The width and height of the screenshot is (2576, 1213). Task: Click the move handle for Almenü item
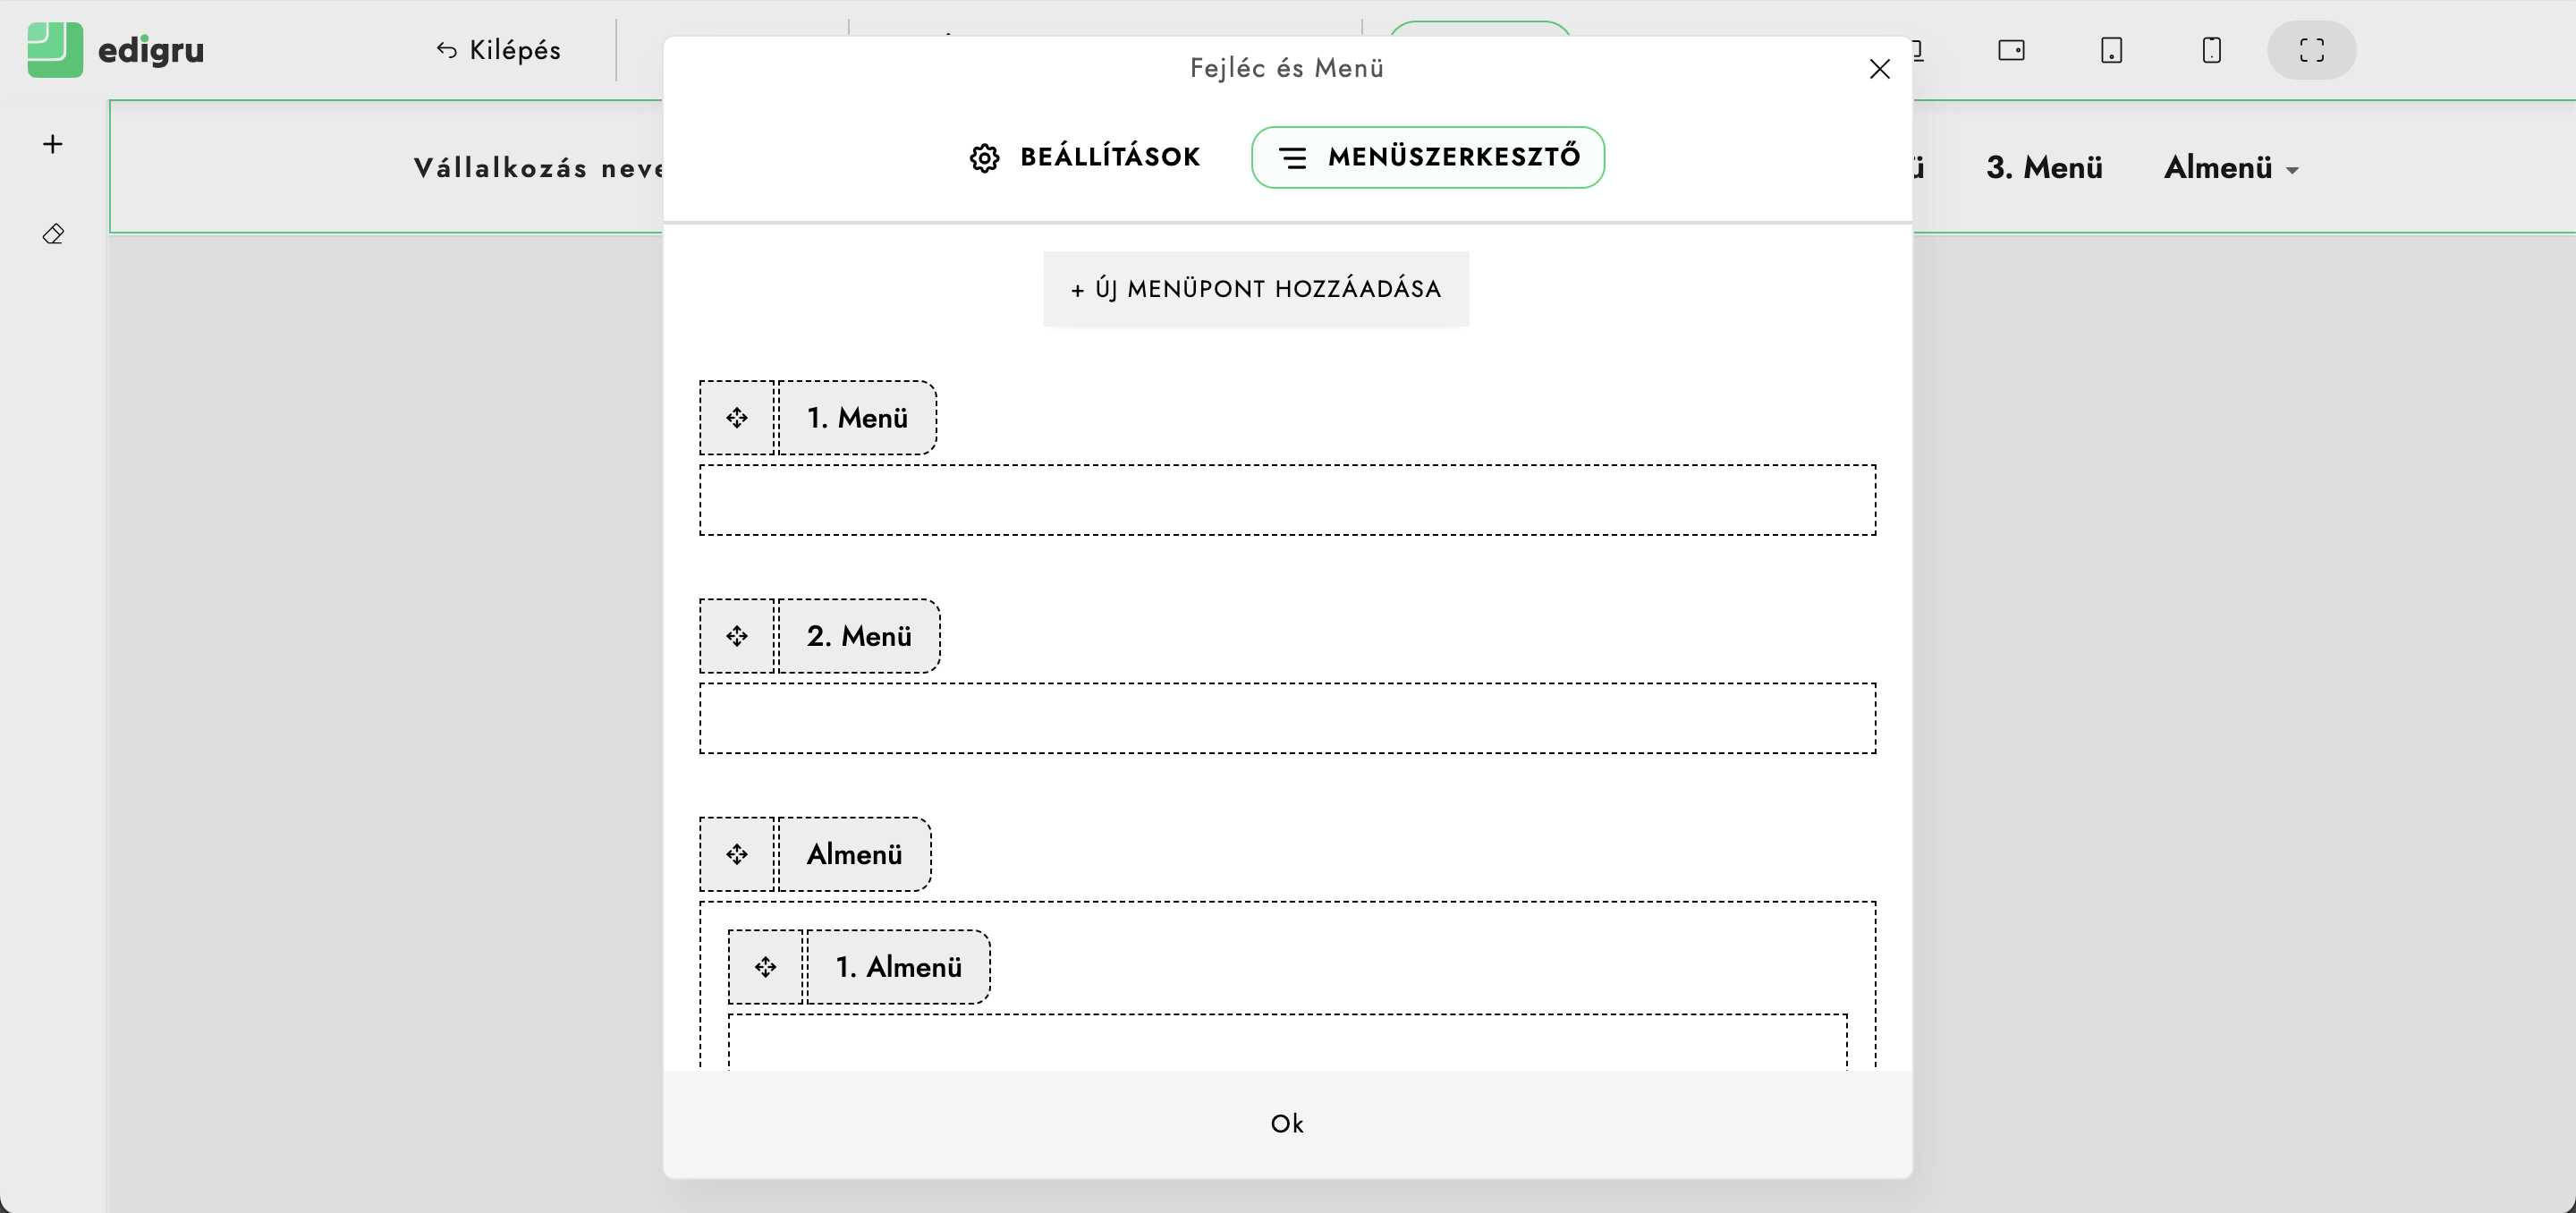tap(737, 854)
